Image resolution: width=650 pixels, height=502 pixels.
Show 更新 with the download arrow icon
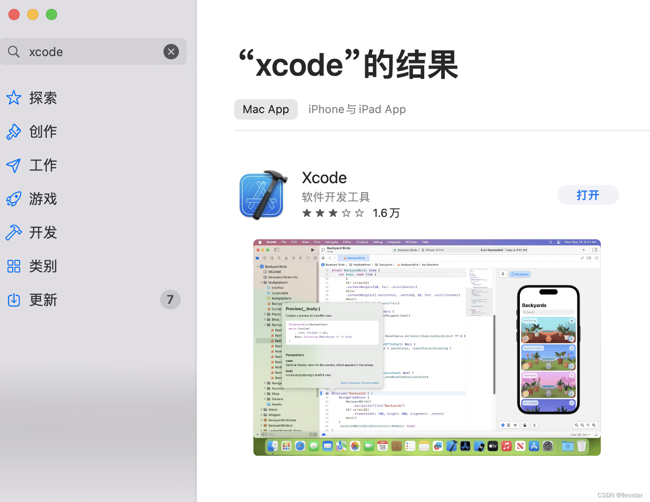click(x=14, y=300)
